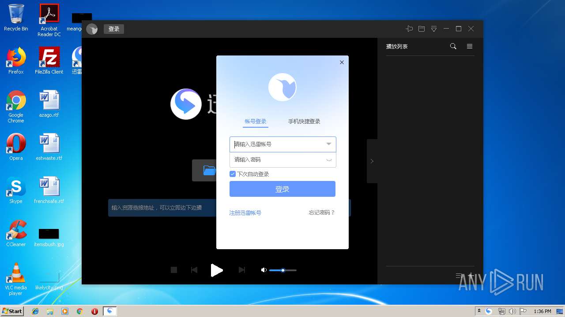The height and width of the screenshot is (317, 565).
Task: Select estwaste.rtf desktop file
Action: click(x=49, y=147)
